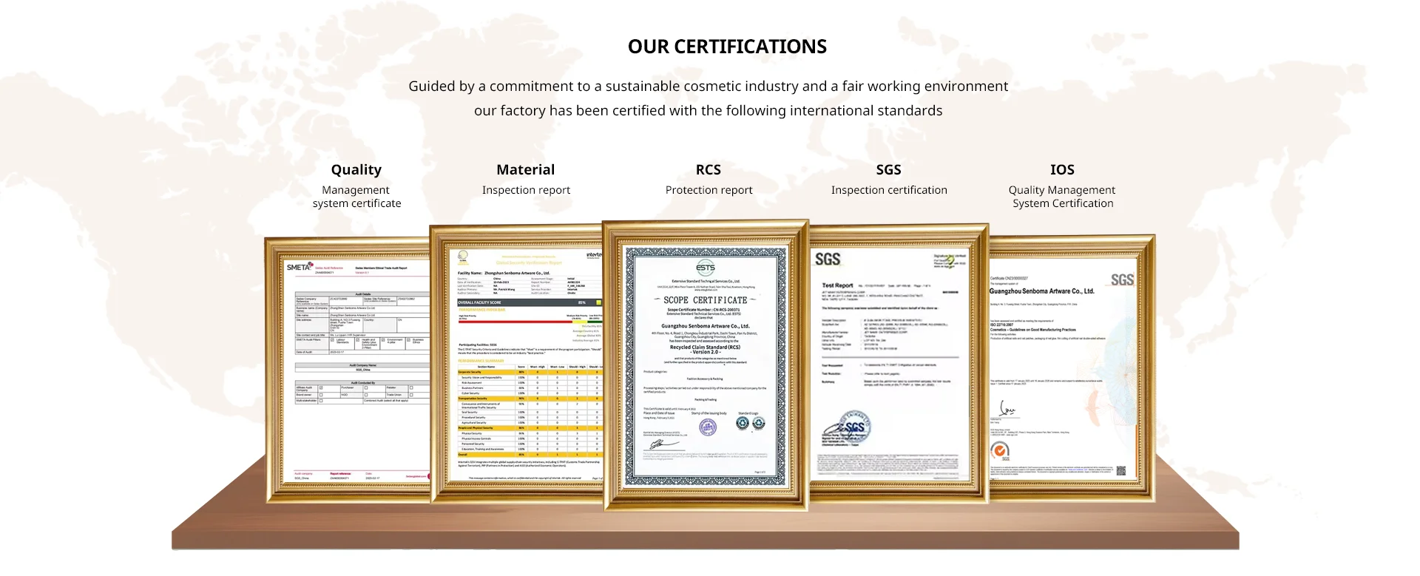This screenshot has width=1420, height=576.
Task: Click the SMETA logo on the first certificate
Action: click(x=300, y=267)
